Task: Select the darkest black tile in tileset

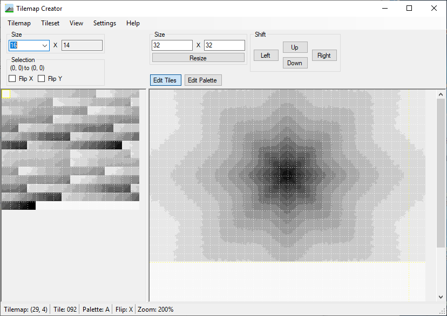Action: tap(31, 205)
